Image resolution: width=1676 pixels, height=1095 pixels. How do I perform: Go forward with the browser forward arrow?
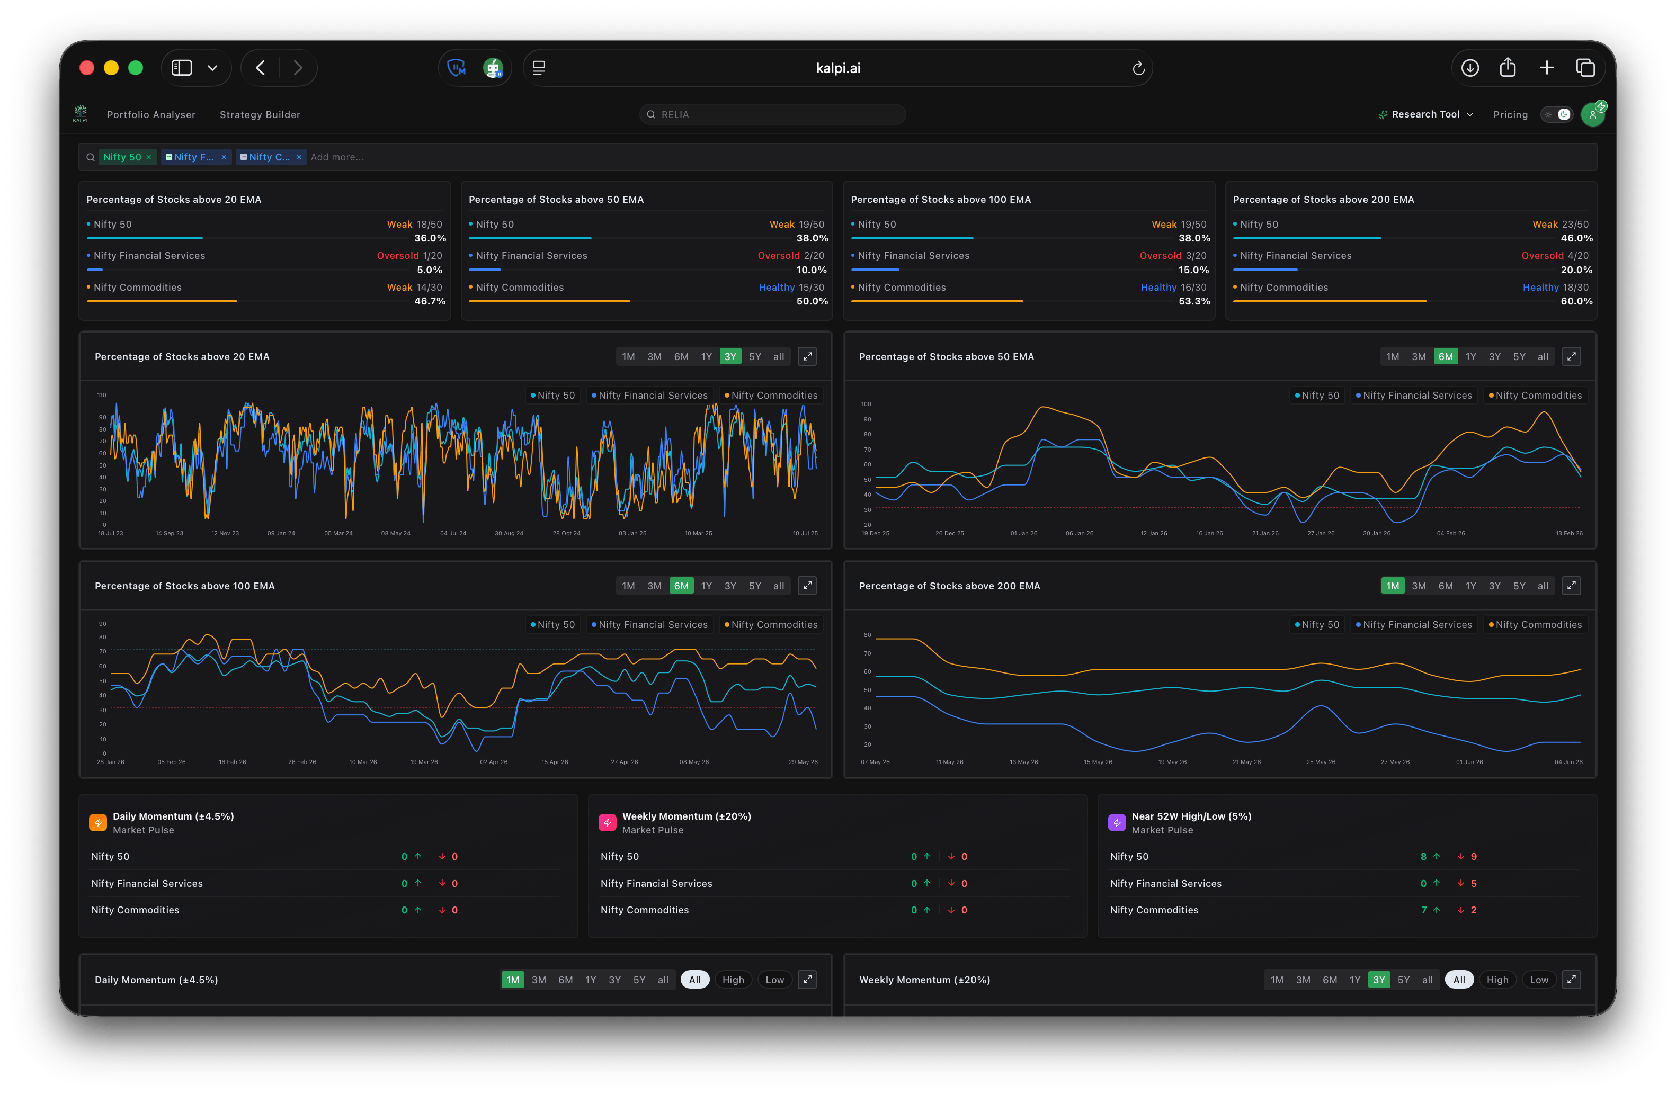click(x=298, y=68)
